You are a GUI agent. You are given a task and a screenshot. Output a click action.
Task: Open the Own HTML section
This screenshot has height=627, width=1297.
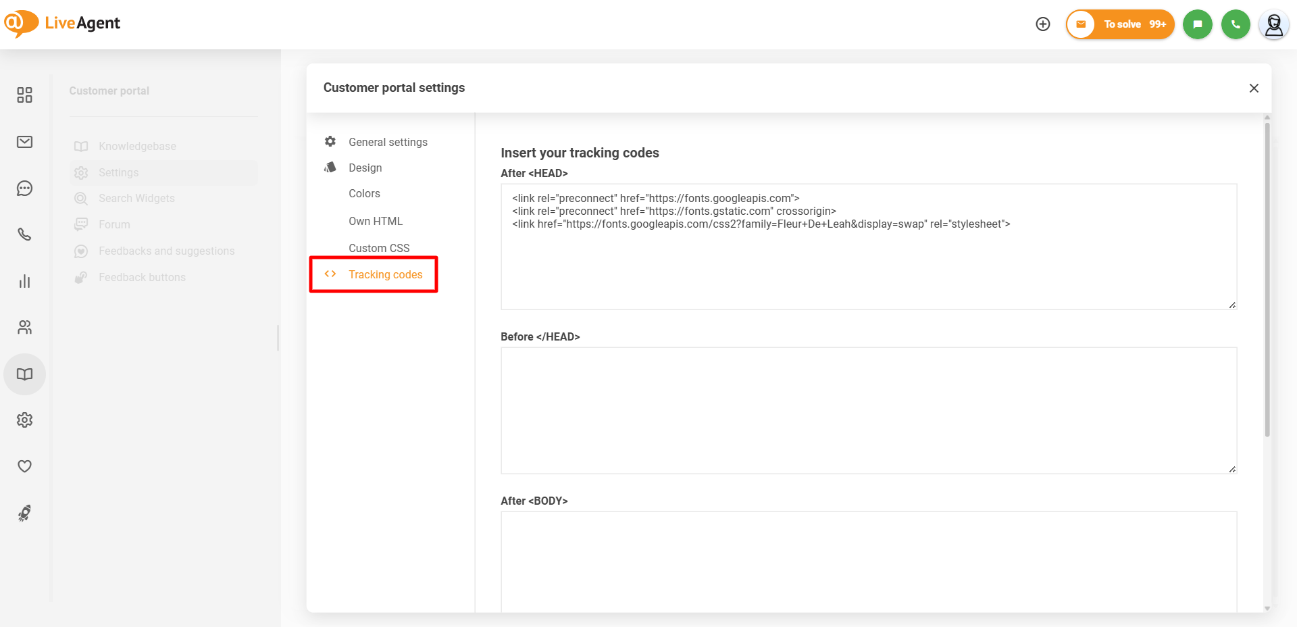point(376,221)
